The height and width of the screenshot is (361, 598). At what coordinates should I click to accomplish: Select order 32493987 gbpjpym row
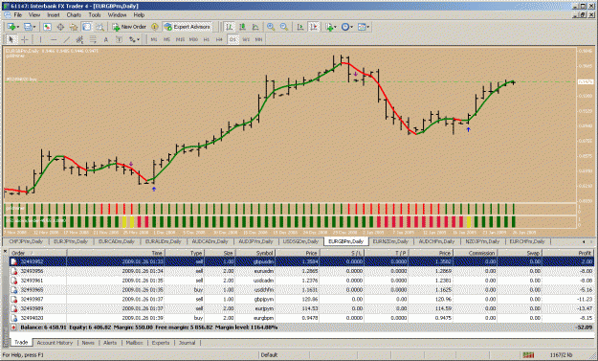point(301,299)
